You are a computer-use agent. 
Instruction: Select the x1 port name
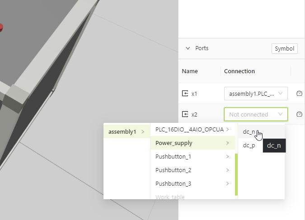(194, 94)
